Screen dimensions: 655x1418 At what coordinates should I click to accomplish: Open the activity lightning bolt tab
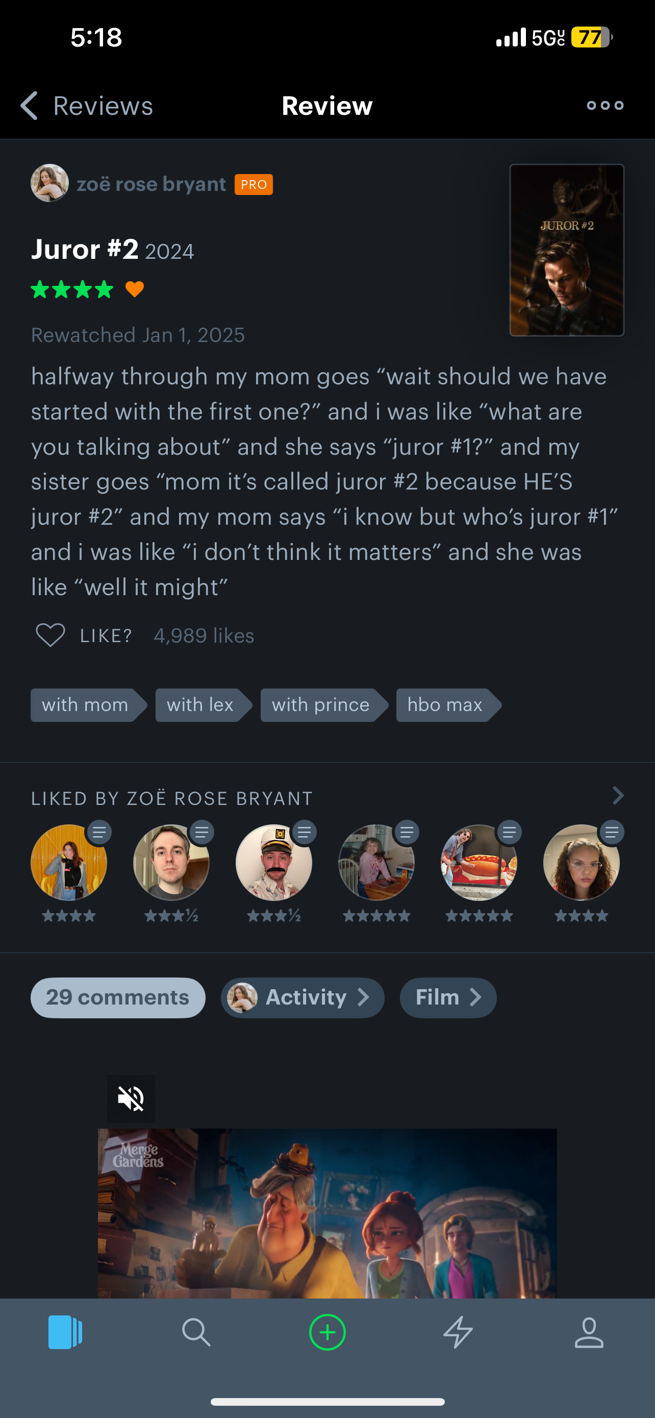click(458, 1332)
